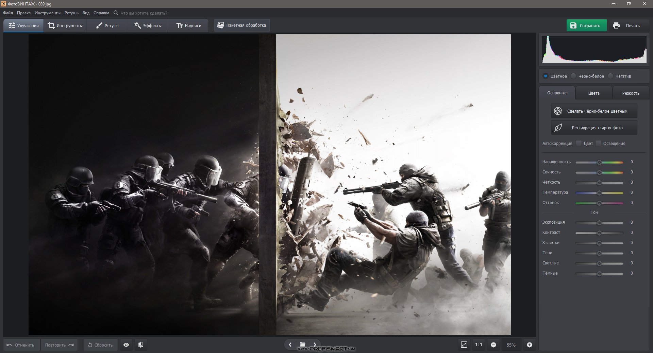Select the Черно-белое radio button
653x353 pixels.
point(573,76)
